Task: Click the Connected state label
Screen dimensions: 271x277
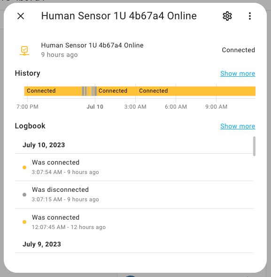Action: pos(239,50)
